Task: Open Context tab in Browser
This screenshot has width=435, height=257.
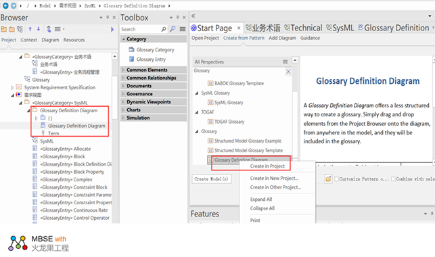Action: coord(28,40)
